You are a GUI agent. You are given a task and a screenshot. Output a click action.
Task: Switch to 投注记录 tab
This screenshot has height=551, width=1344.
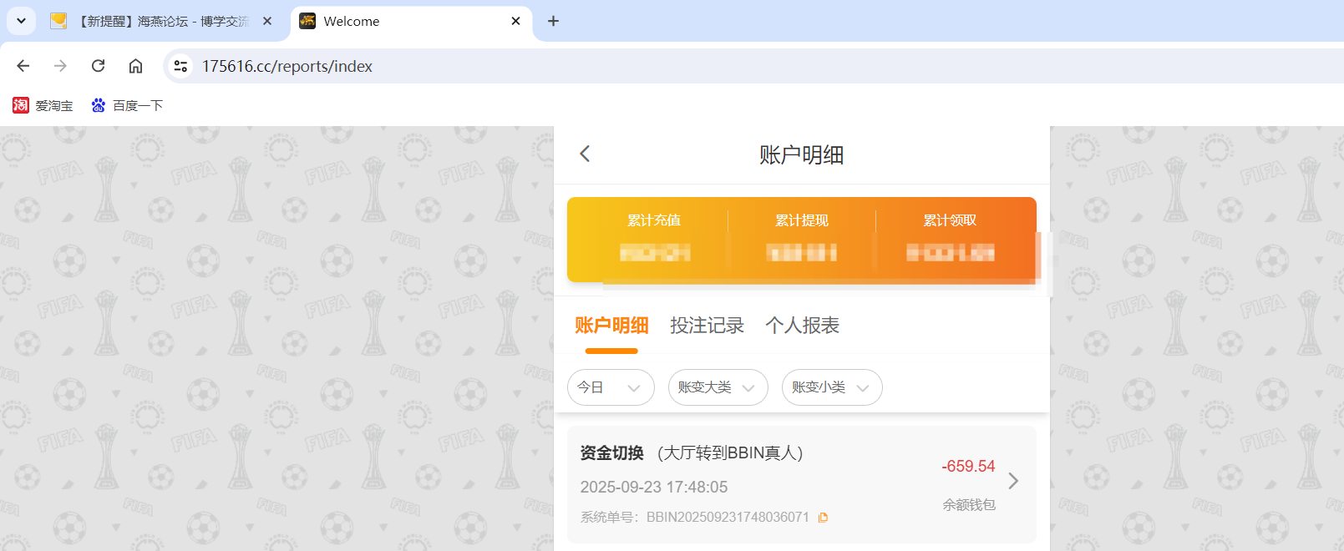pyautogui.click(x=707, y=326)
